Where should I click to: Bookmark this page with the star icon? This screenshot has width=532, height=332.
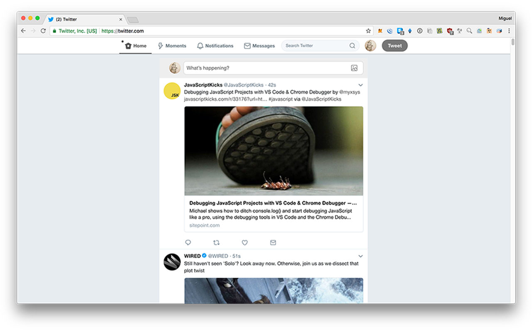(x=368, y=31)
